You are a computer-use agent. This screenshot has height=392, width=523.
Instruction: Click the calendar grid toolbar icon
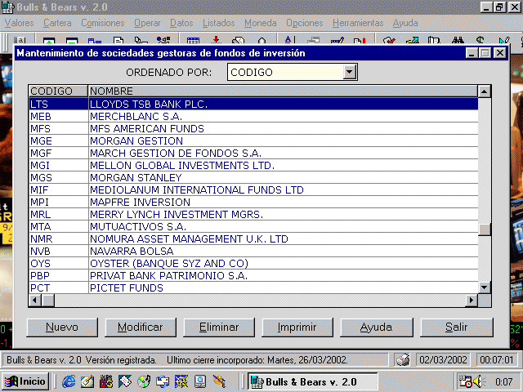coord(193,41)
